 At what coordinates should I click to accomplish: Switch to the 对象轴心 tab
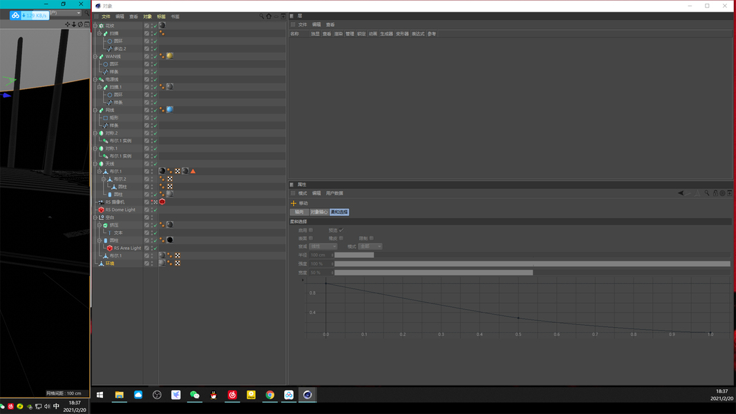[x=319, y=212]
